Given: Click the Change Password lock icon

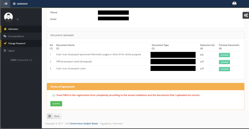Looking at the screenshot, I should [5, 43].
